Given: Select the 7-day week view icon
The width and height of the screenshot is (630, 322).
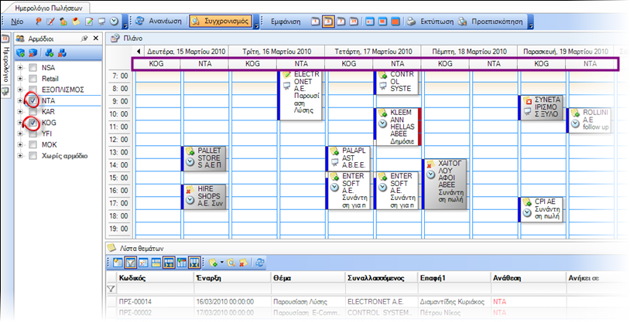Looking at the screenshot, I should [341, 22].
